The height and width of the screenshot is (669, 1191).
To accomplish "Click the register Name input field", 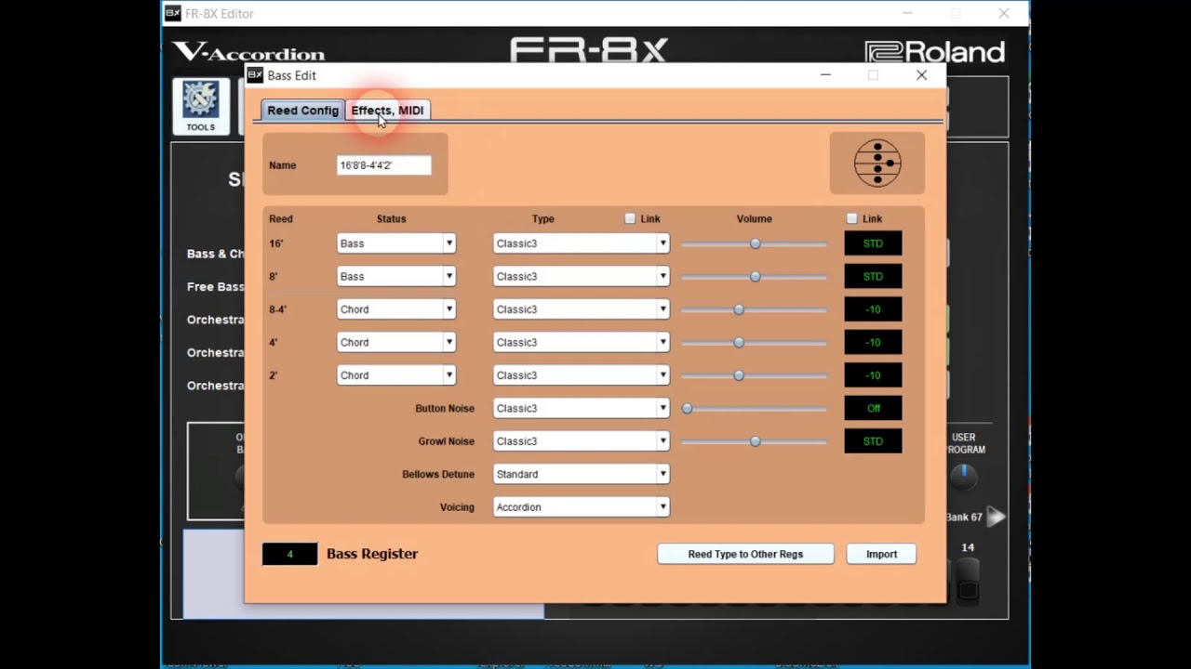I will [383, 165].
